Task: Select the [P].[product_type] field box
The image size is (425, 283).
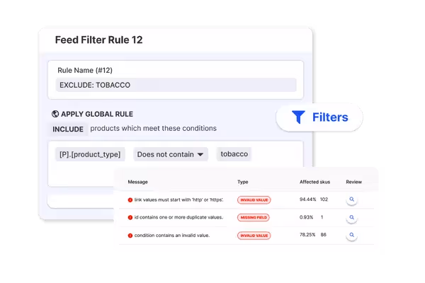Action: click(x=90, y=154)
